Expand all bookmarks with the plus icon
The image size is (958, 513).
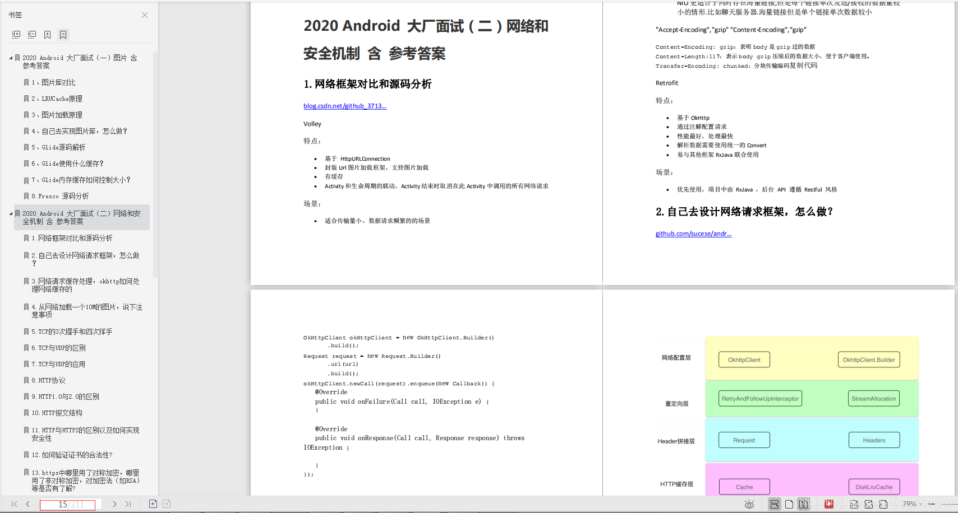coord(16,34)
